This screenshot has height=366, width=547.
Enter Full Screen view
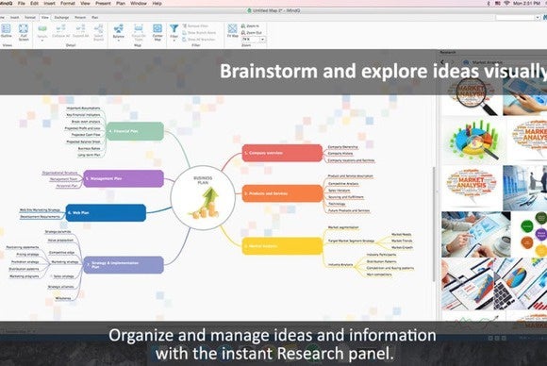[24, 28]
